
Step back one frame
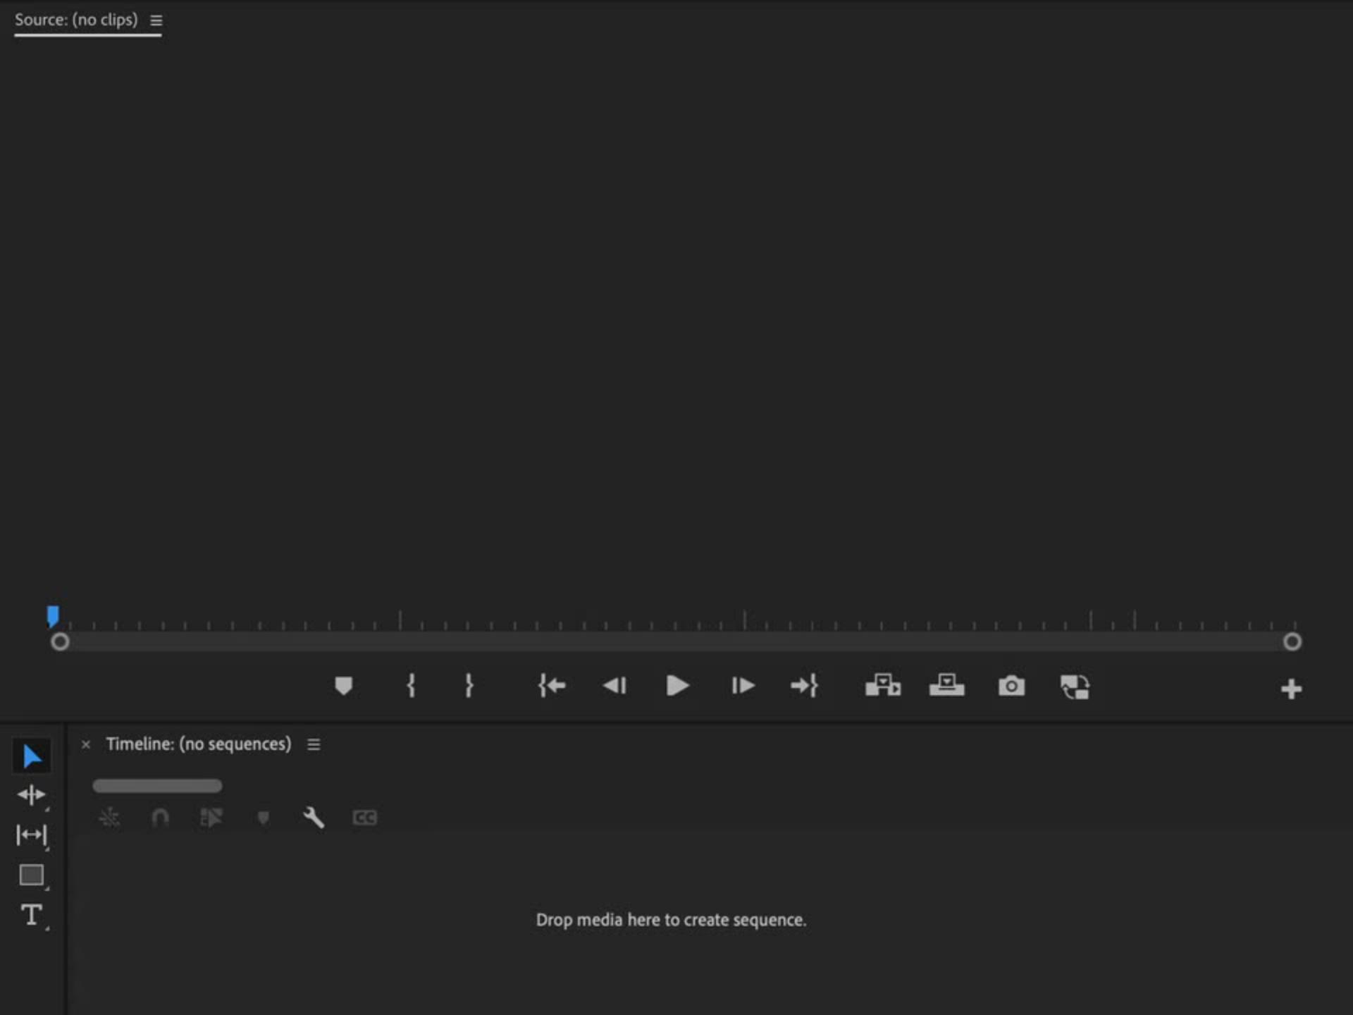[x=614, y=686]
